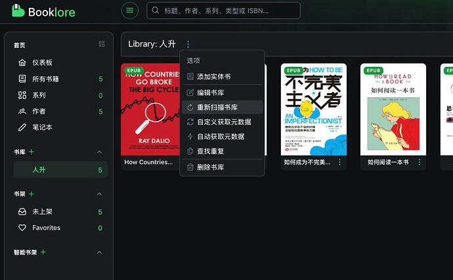
Task: Add a new library with 书库 plus
Action: point(32,152)
